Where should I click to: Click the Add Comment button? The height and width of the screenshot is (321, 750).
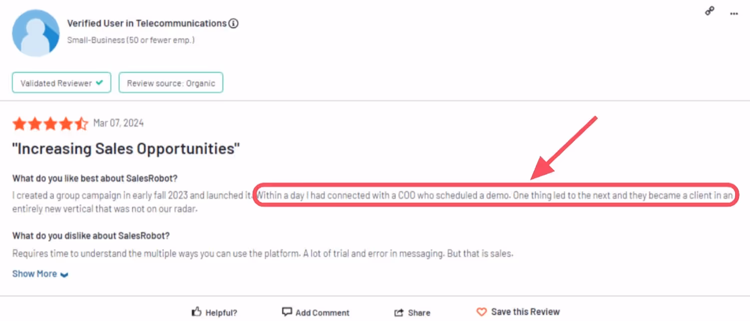click(x=316, y=312)
